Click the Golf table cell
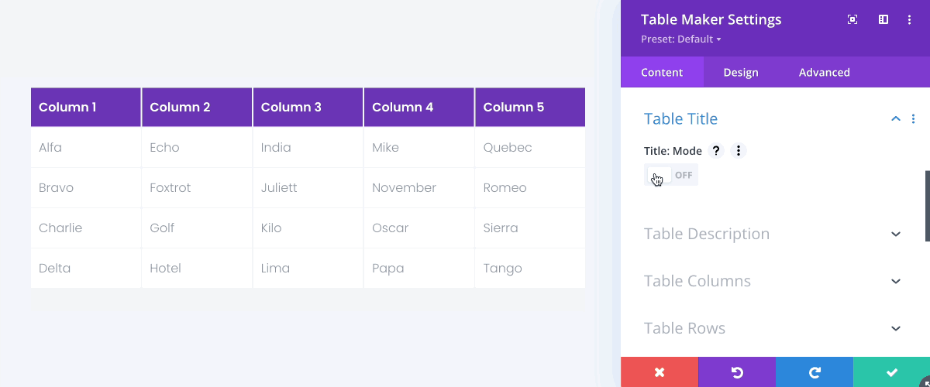Screen dimensions: 930x387 (197, 228)
